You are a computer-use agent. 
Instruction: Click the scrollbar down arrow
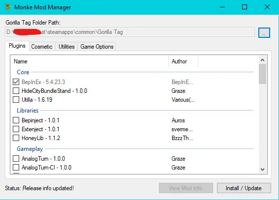click(262, 169)
